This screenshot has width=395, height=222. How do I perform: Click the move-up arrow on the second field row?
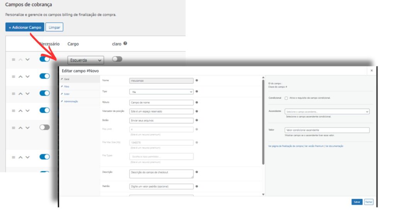tap(20, 76)
